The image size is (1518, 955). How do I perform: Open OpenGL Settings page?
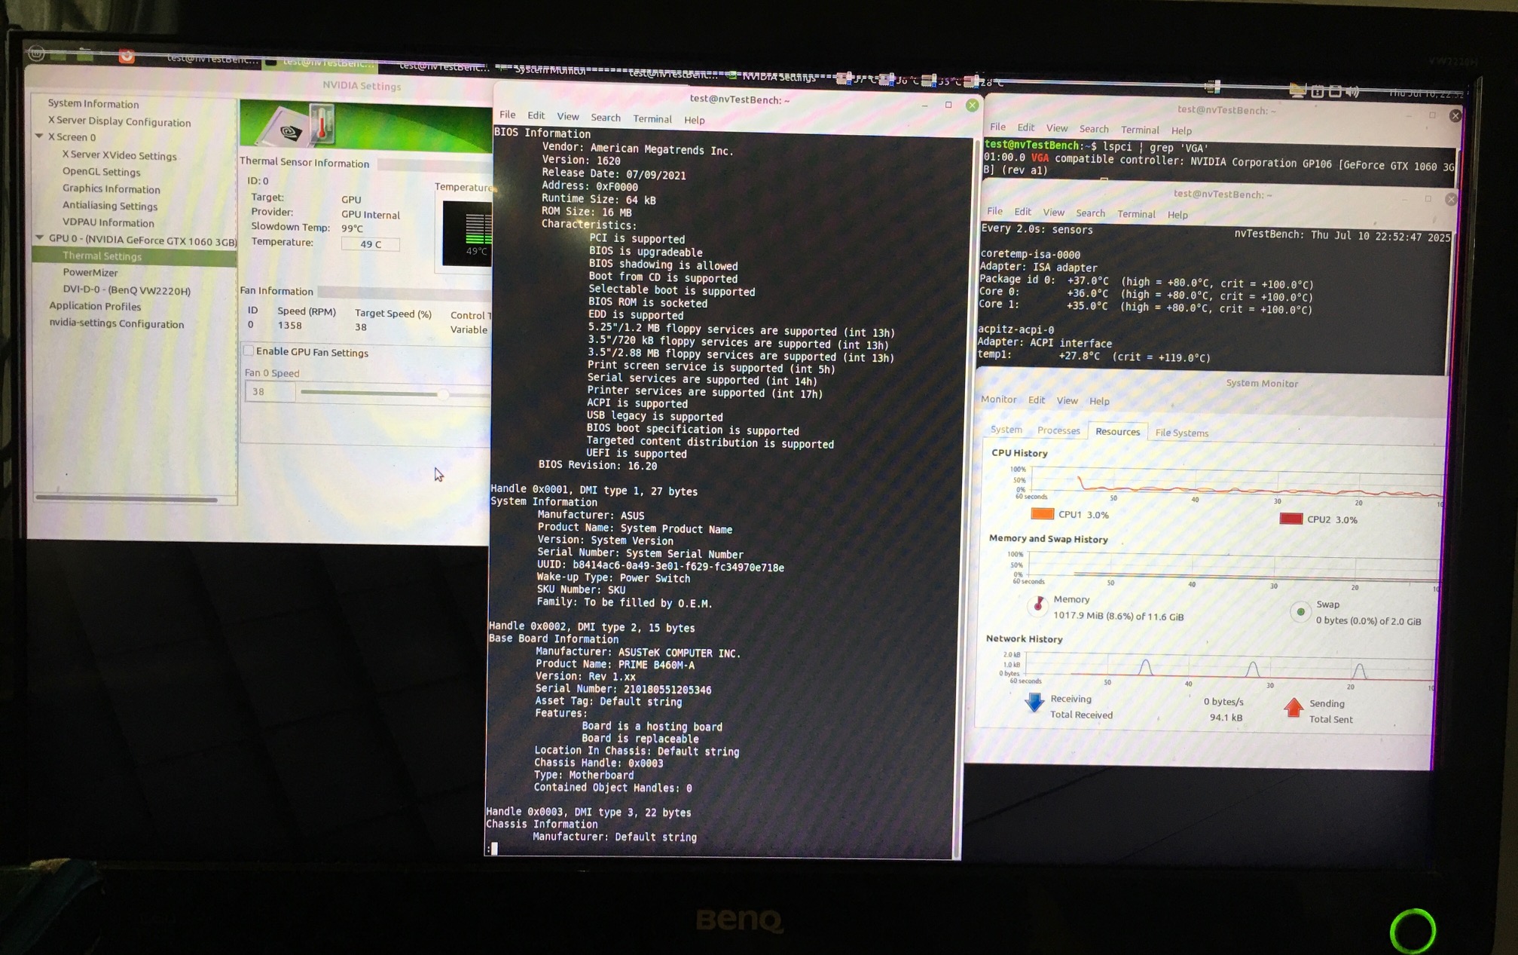[101, 172]
